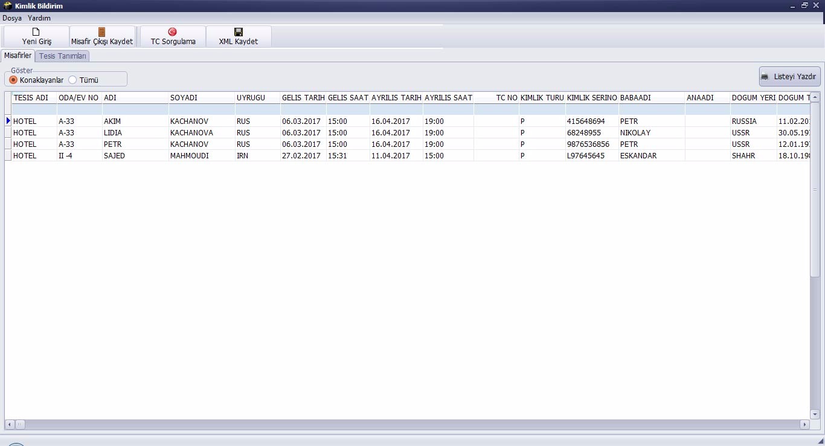The image size is (825, 446).
Task: Click the restore window icon
Action: [804, 5]
